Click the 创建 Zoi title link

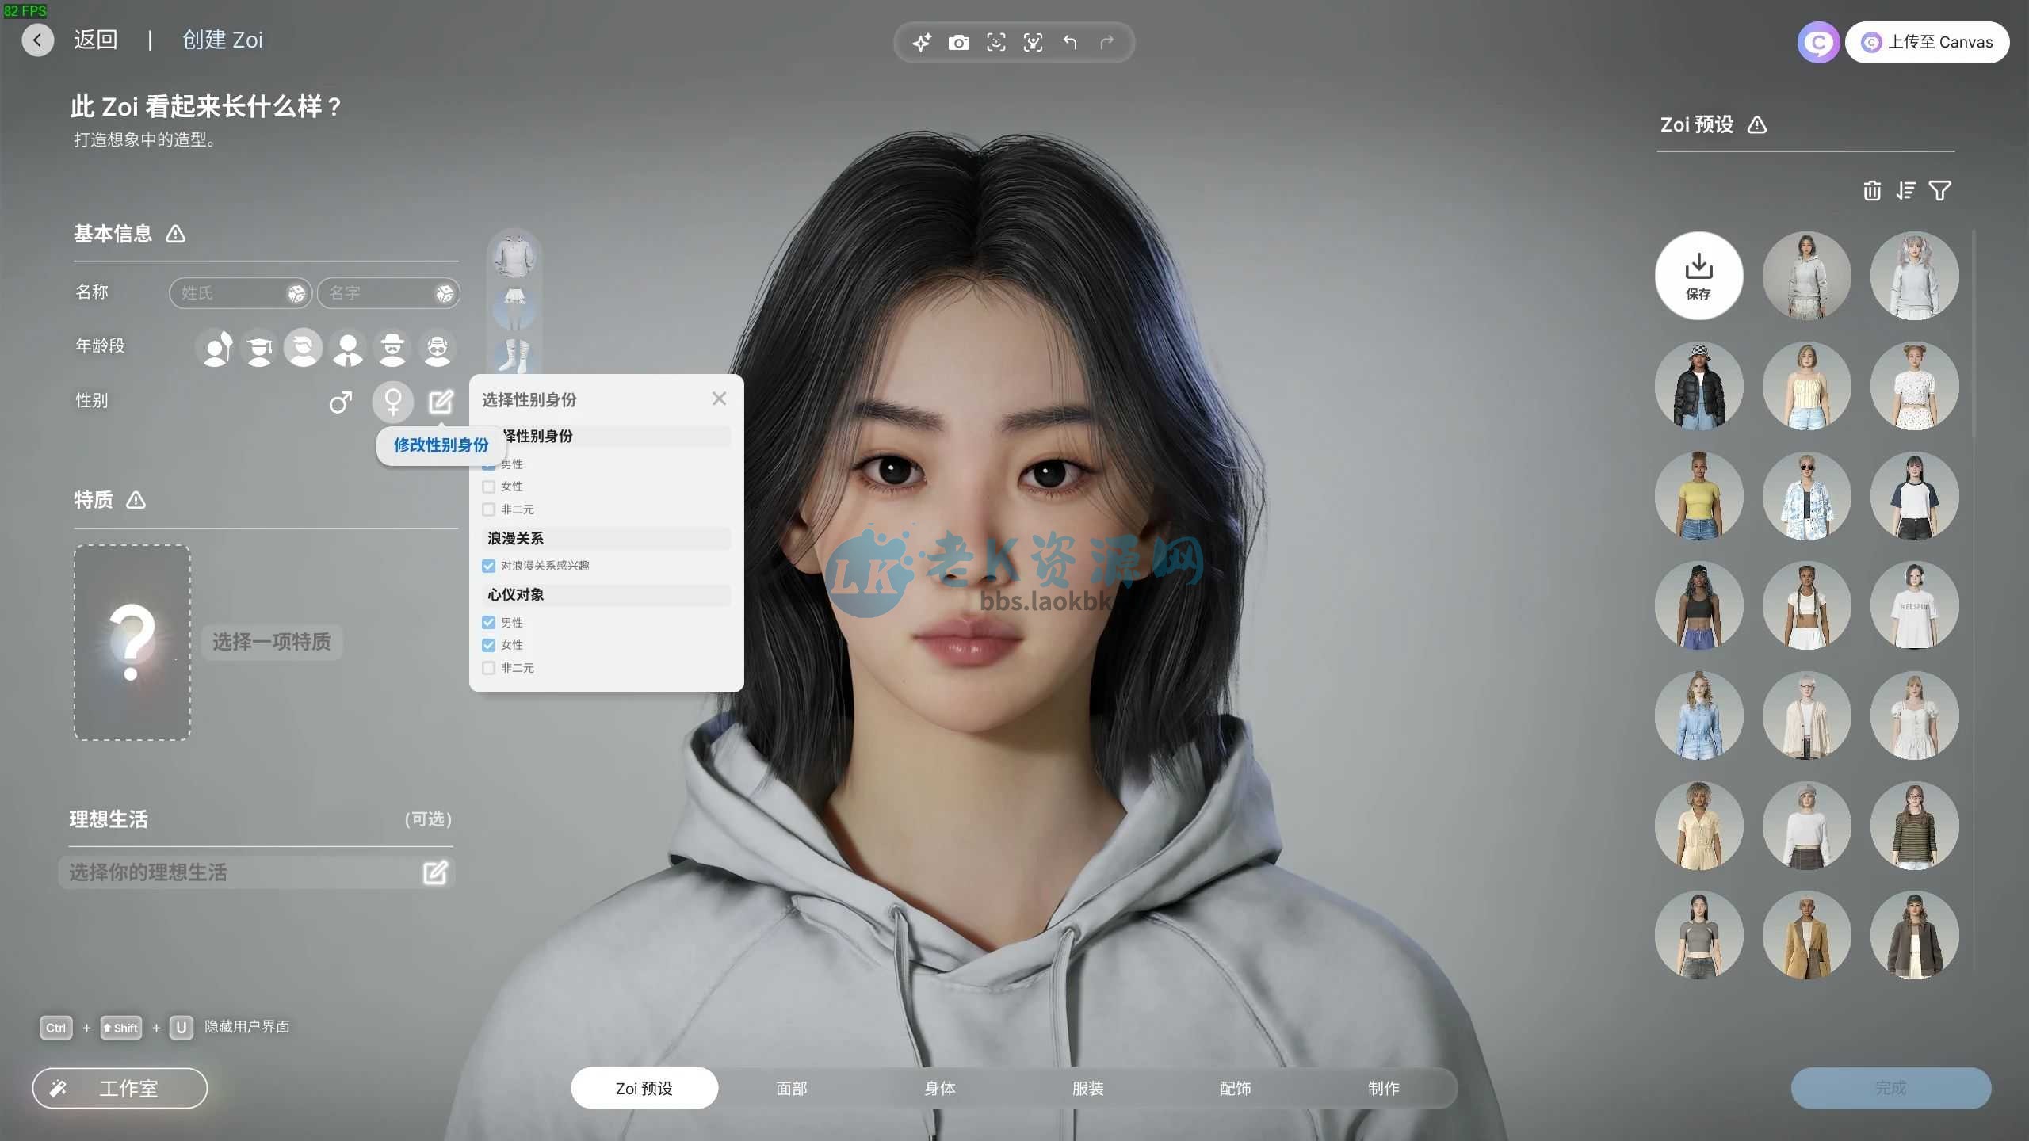pyautogui.click(x=223, y=40)
